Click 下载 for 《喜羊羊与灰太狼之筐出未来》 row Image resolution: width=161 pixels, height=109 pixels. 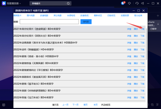tap(142, 43)
